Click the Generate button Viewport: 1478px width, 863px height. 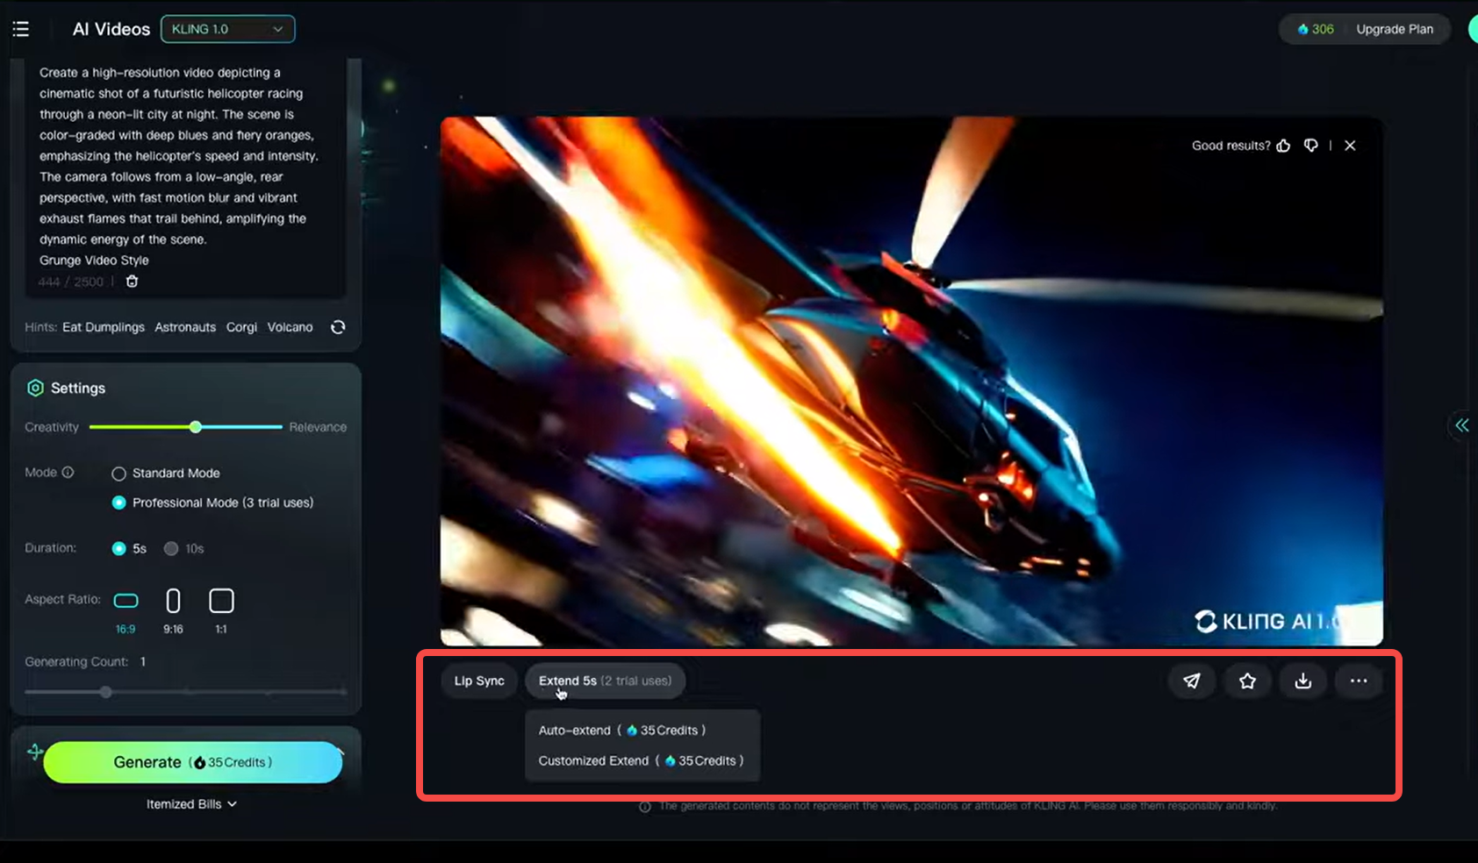pyautogui.click(x=192, y=762)
